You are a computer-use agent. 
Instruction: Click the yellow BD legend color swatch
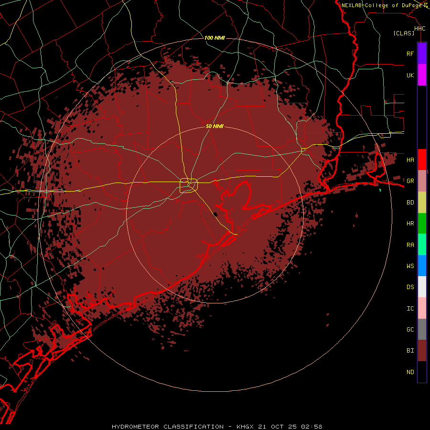point(422,203)
